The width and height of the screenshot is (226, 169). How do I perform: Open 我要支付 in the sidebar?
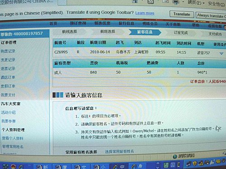(8, 95)
